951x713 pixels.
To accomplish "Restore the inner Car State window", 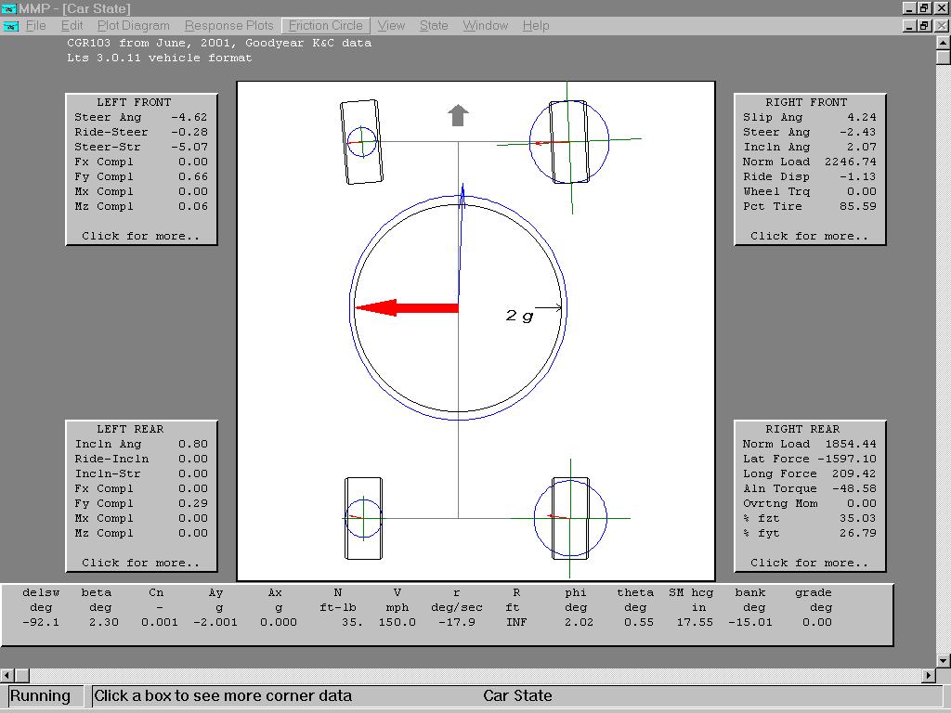I will coord(923,26).
